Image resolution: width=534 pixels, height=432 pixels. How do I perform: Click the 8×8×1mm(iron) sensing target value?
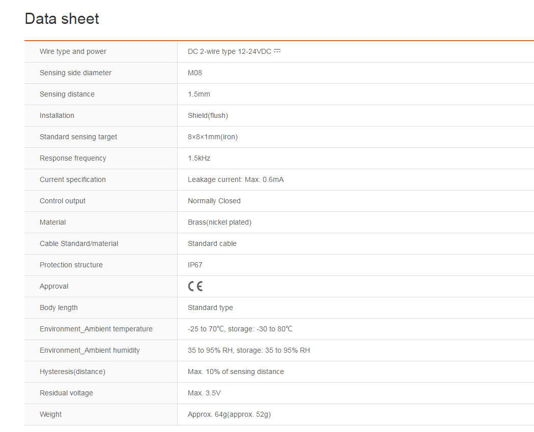point(213,137)
